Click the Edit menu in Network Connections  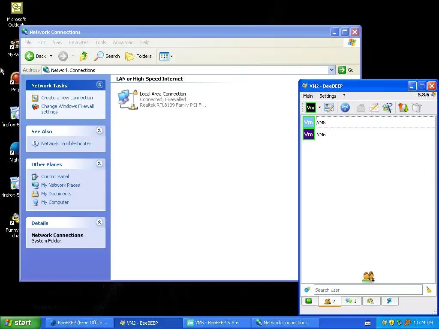pyautogui.click(x=42, y=42)
